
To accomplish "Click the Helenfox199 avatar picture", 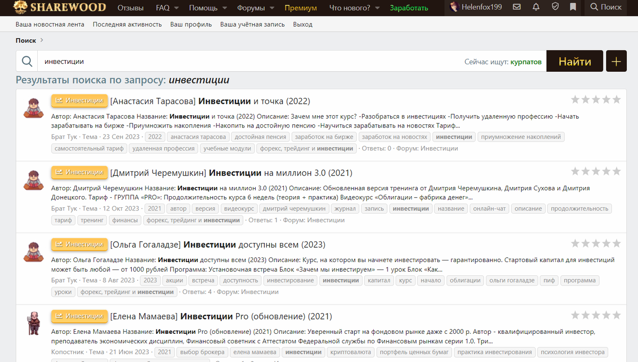I will coord(455,7).
